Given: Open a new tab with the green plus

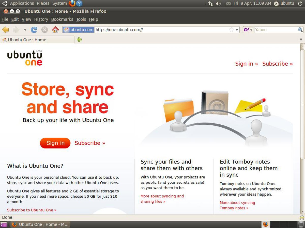Looking at the screenshot, I should point(79,40).
